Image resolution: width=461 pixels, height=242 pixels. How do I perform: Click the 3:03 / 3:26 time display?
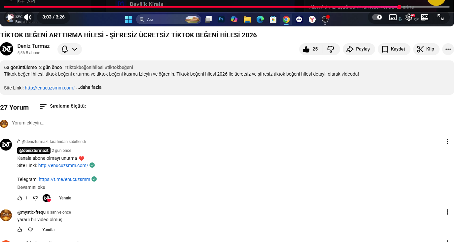tap(53, 17)
